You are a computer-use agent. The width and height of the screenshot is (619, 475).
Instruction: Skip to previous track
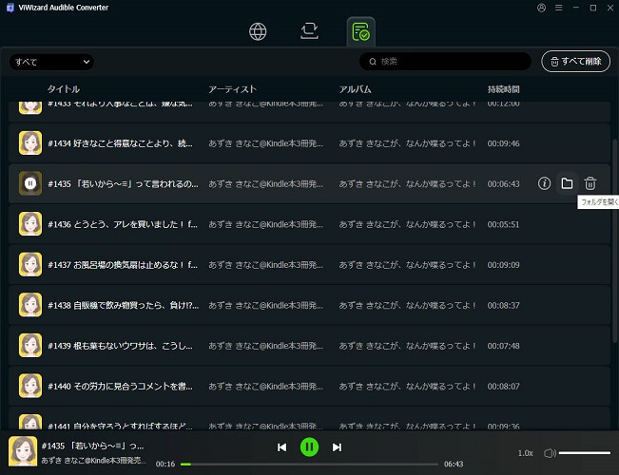point(281,447)
